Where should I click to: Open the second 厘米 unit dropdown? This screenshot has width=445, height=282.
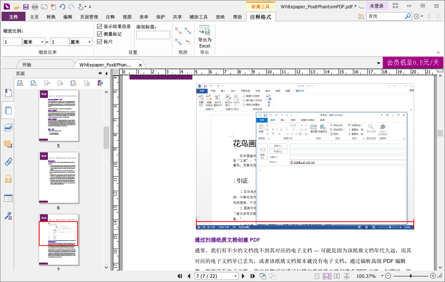tap(89, 42)
